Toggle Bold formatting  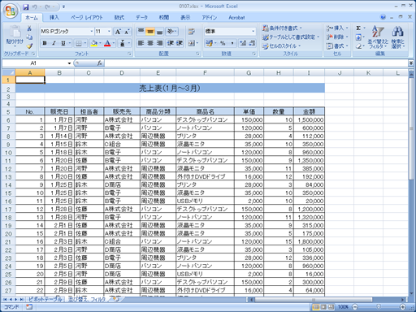click(45, 43)
